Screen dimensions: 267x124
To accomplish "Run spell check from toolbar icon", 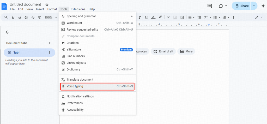I will pos(33,17).
